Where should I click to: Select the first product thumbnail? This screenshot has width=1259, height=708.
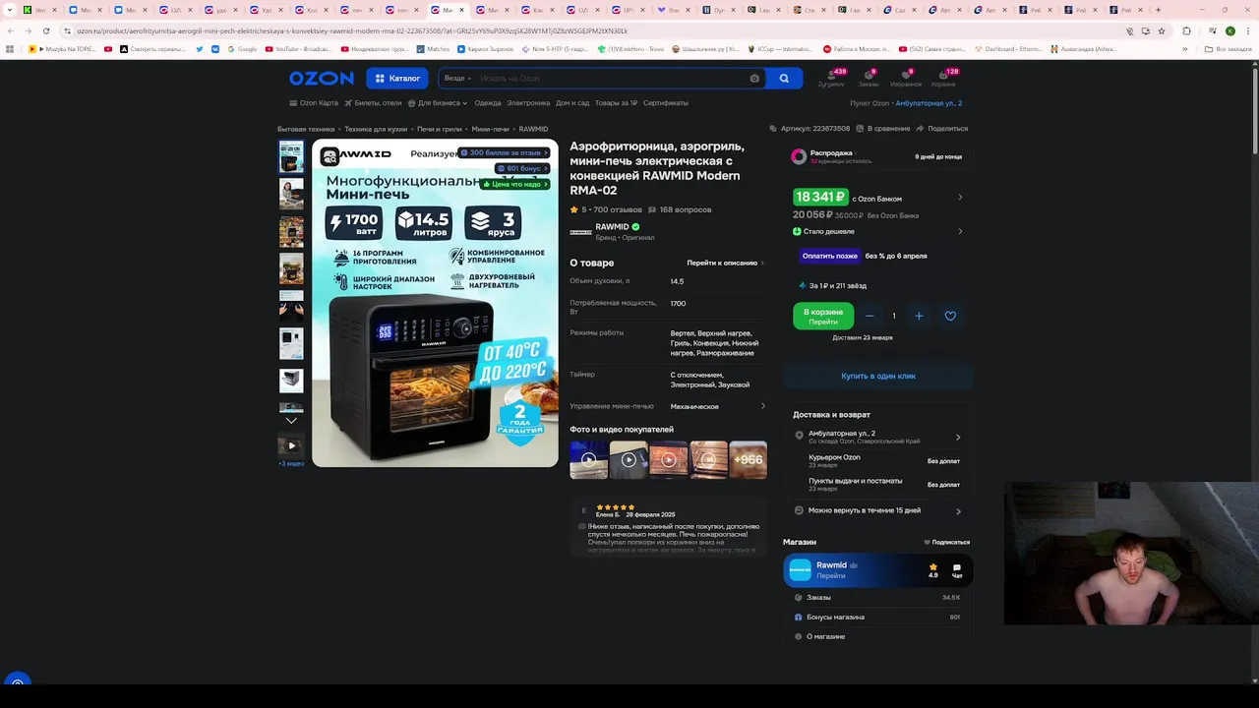(x=291, y=156)
